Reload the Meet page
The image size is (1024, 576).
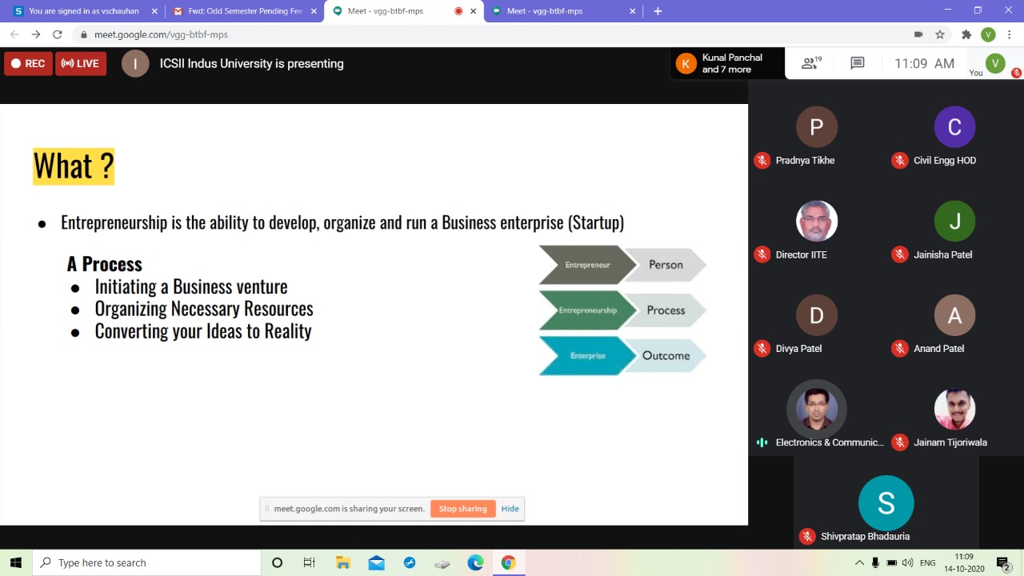(57, 34)
